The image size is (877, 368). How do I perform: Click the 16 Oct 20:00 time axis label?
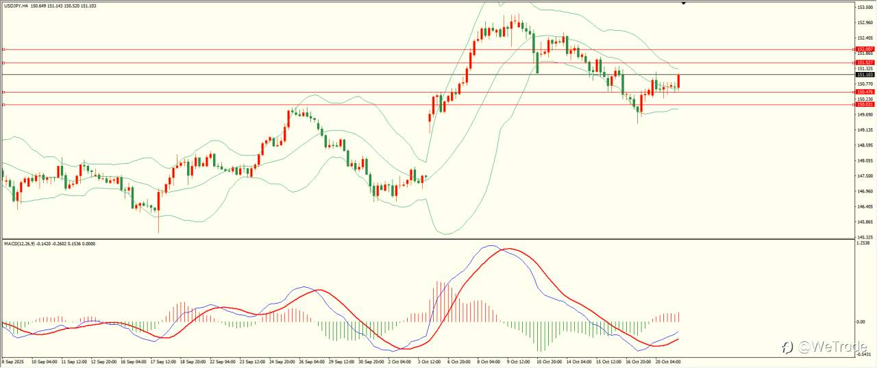(x=637, y=360)
